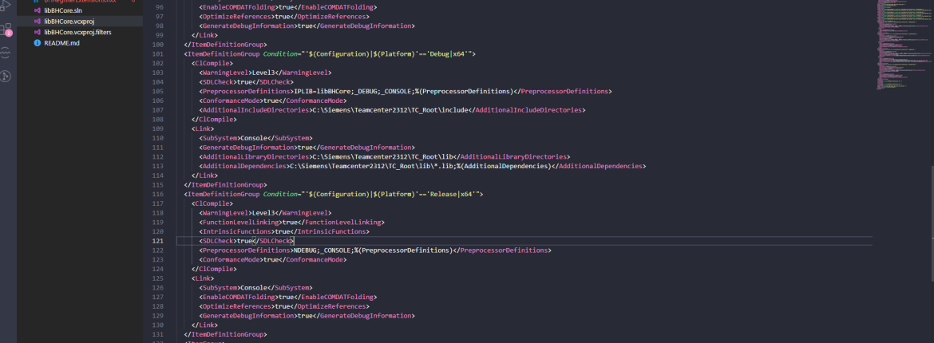Click IntrinsicFunctions tag on line 120

[x=236, y=231]
